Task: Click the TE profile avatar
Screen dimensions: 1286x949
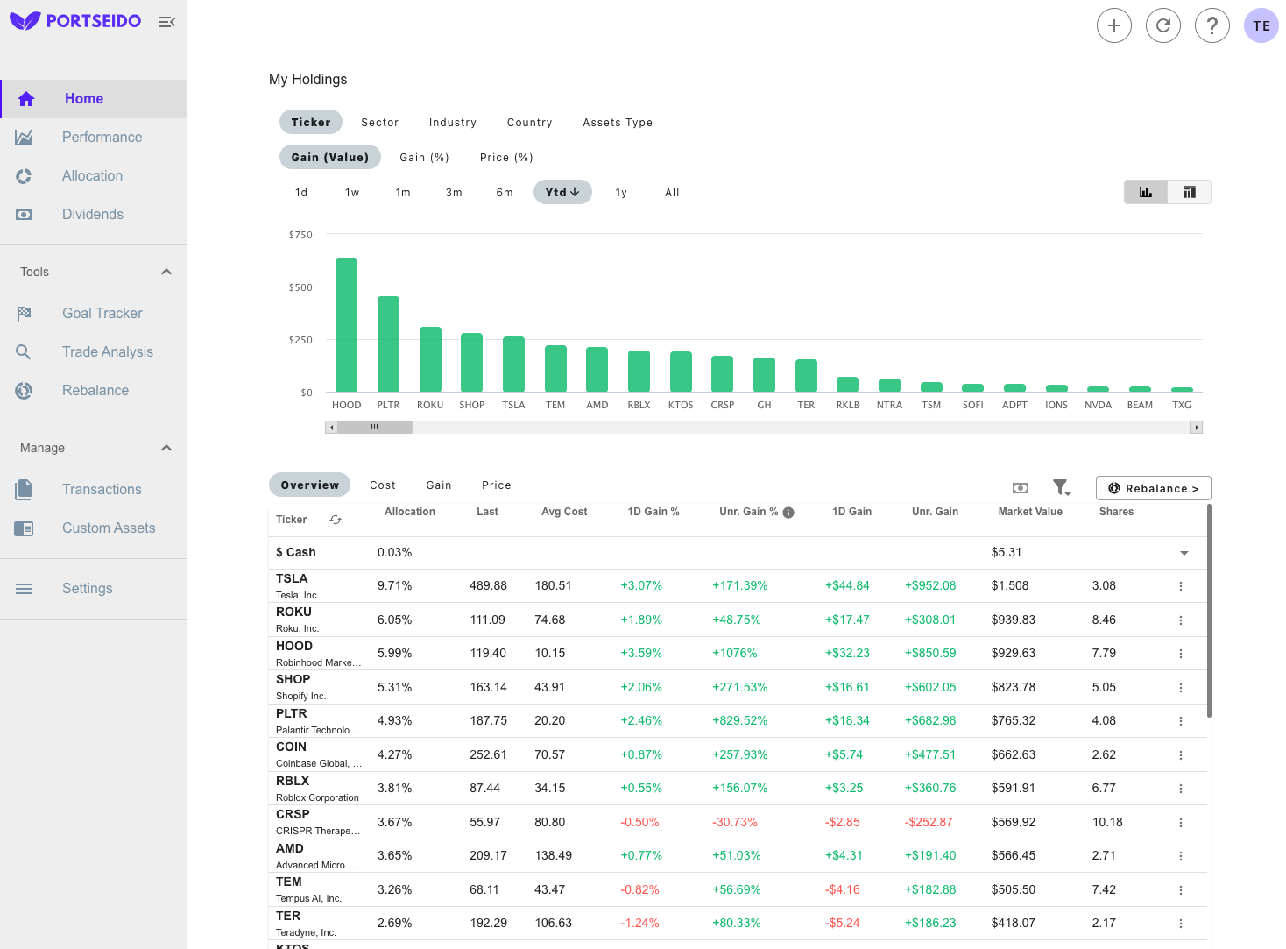Action: point(1261,25)
